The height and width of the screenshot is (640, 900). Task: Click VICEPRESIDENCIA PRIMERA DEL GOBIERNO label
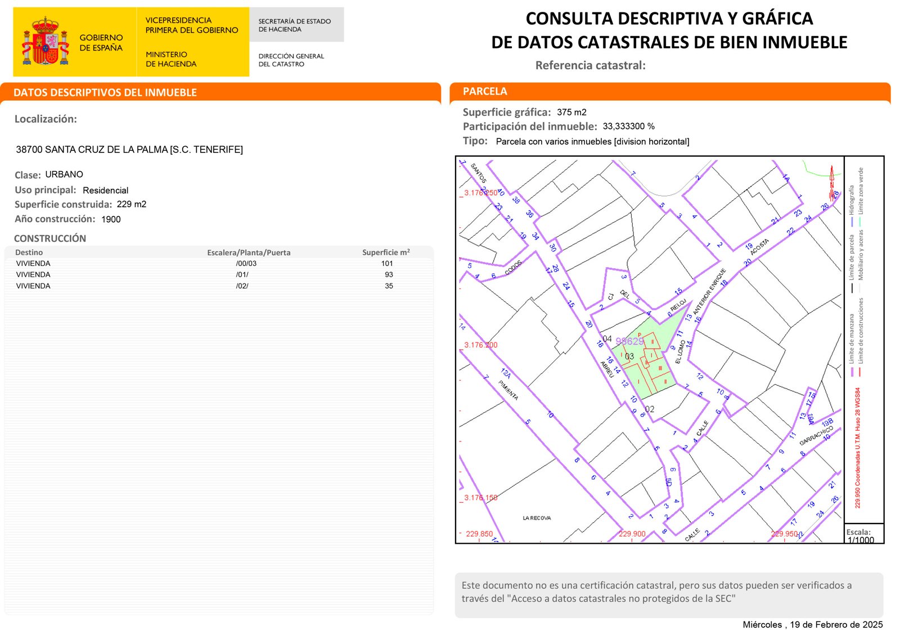pyautogui.click(x=192, y=25)
